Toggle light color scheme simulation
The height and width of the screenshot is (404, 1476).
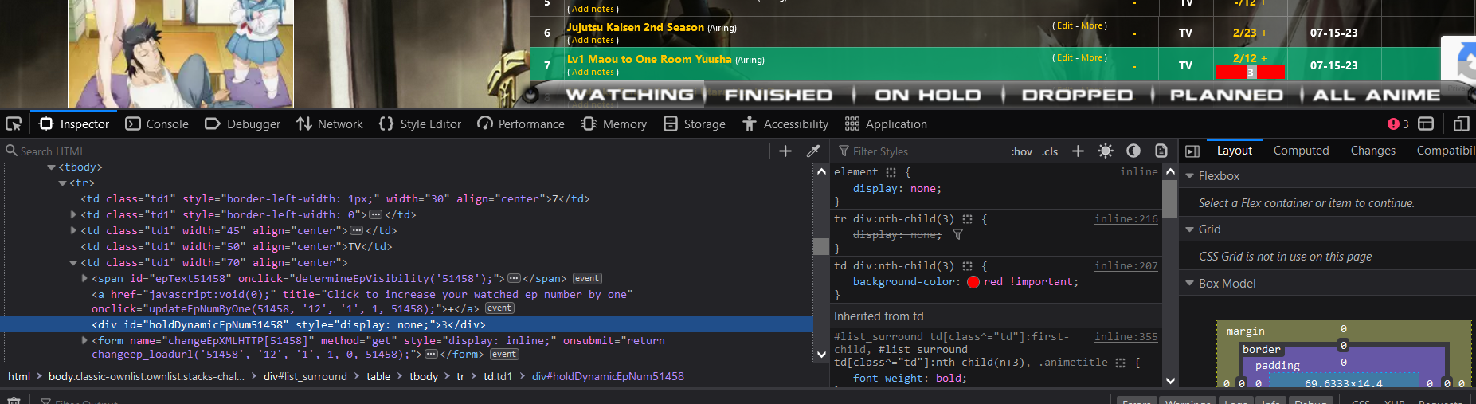pos(1106,151)
